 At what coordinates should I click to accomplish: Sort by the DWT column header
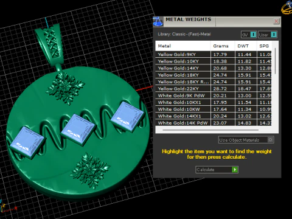(x=246, y=46)
